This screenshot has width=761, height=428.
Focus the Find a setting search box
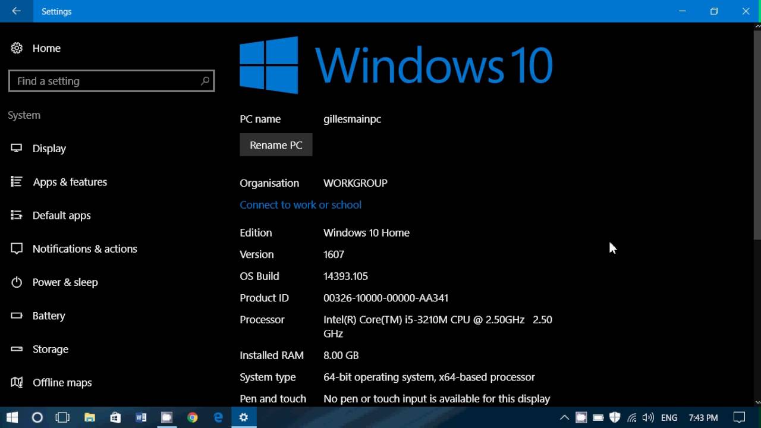pyautogui.click(x=111, y=81)
